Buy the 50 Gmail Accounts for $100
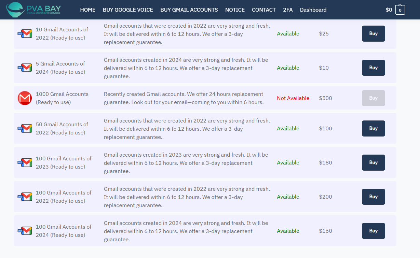420x258 pixels. [x=373, y=129]
